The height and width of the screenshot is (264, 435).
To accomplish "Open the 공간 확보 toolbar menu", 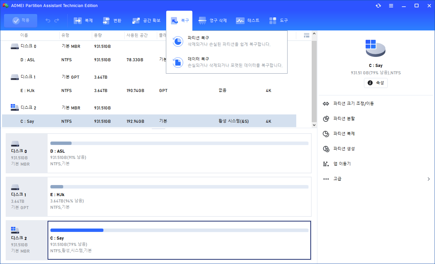I will [146, 21].
